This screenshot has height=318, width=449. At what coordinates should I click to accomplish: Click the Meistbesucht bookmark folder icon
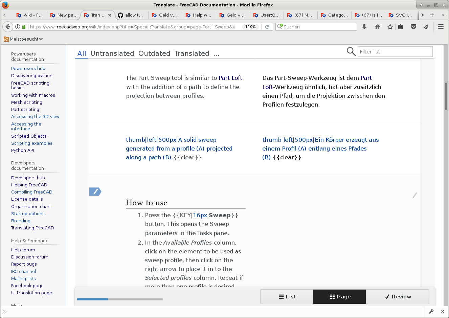coord(6,39)
